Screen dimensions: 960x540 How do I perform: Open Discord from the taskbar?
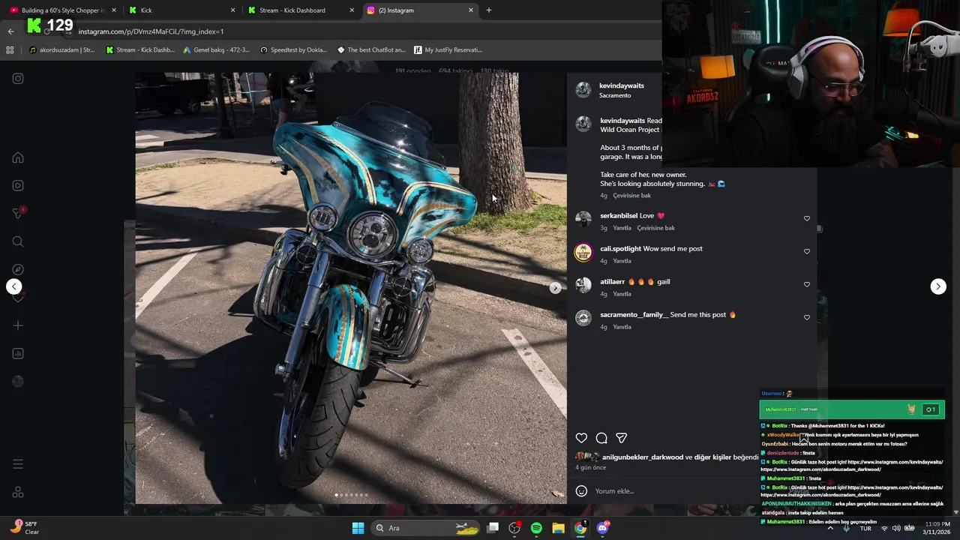[603, 528]
